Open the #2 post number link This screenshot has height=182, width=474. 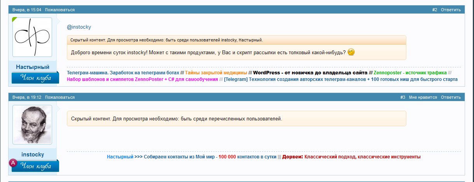[435, 10]
